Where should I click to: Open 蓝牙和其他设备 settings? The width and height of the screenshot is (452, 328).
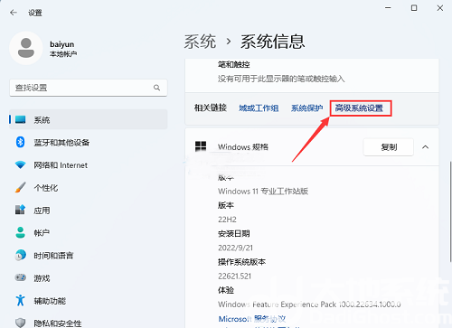point(88,142)
